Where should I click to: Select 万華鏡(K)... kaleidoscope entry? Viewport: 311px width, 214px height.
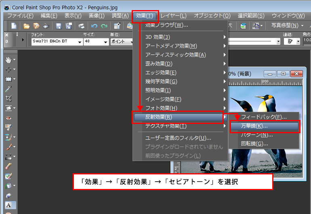pos(265,126)
